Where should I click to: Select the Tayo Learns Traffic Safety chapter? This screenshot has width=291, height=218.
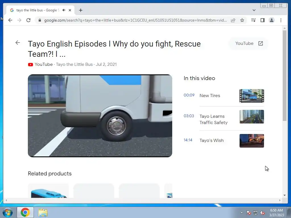pyautogui.click(x=213, y=120)
